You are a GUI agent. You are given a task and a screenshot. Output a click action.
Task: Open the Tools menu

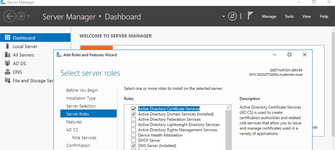coord(289,16)
